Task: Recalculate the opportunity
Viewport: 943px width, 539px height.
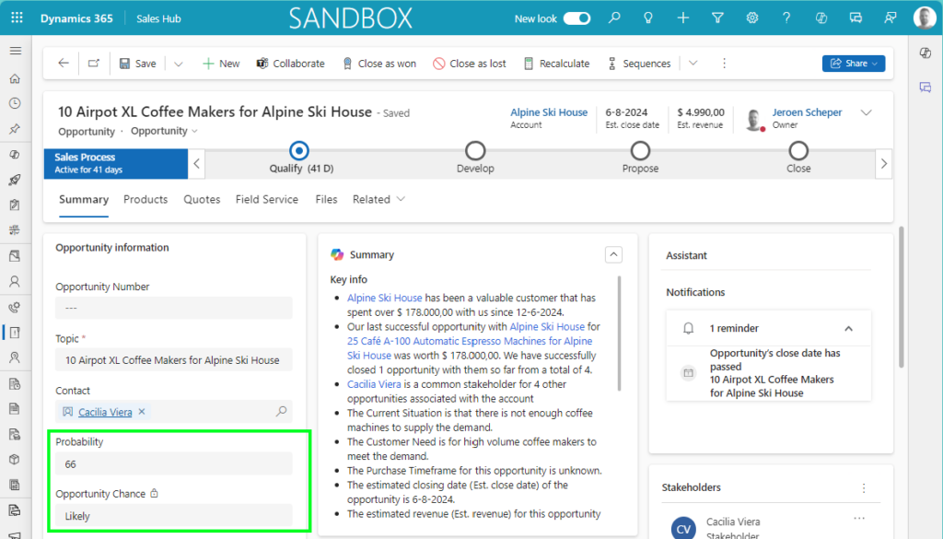Action: (x=556, y=64)
